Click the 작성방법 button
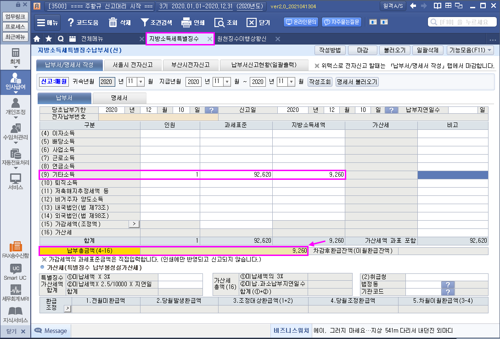This screenshot has height=339, width=500. [330, 50]
